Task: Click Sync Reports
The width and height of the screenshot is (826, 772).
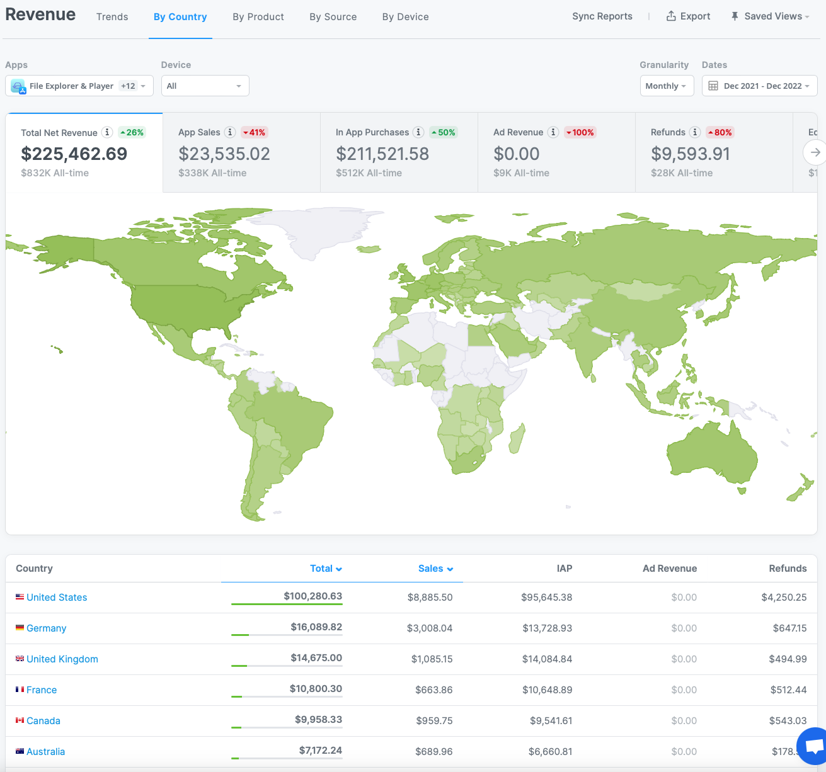Action: [x=602, y=16]
